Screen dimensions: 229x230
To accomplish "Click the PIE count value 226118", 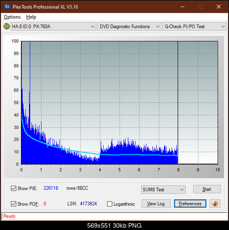I will [x=51, y=188].
